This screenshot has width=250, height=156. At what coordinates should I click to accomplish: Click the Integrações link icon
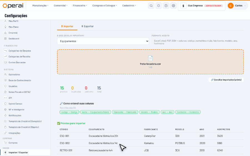pyautogui.click(x=5, y=133)
